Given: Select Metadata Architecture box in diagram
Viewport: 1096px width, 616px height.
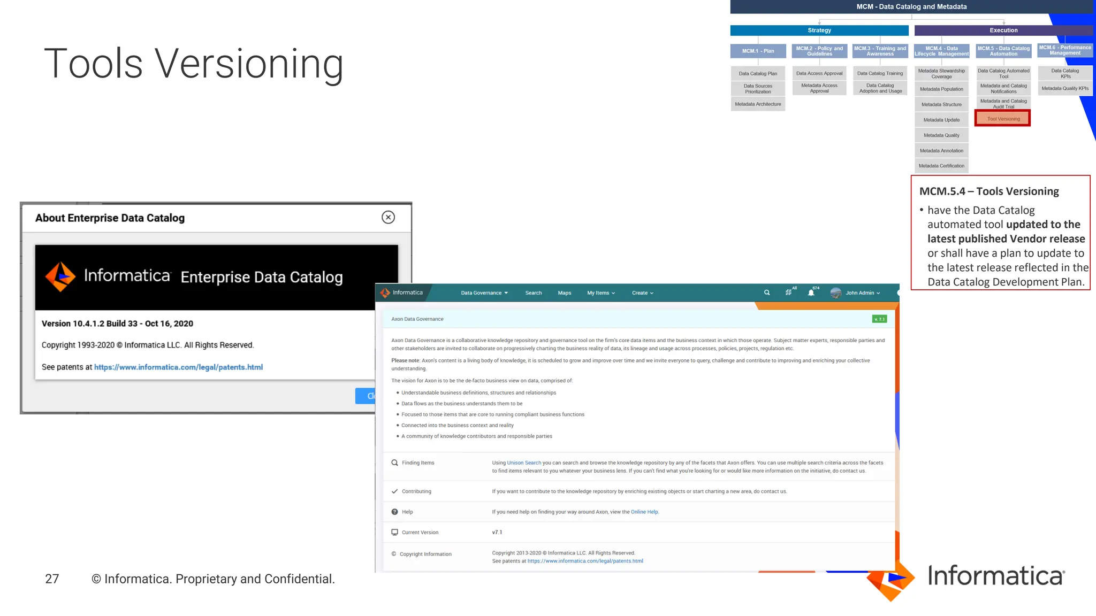Looking at the screenshot, I should click(758, 104).
